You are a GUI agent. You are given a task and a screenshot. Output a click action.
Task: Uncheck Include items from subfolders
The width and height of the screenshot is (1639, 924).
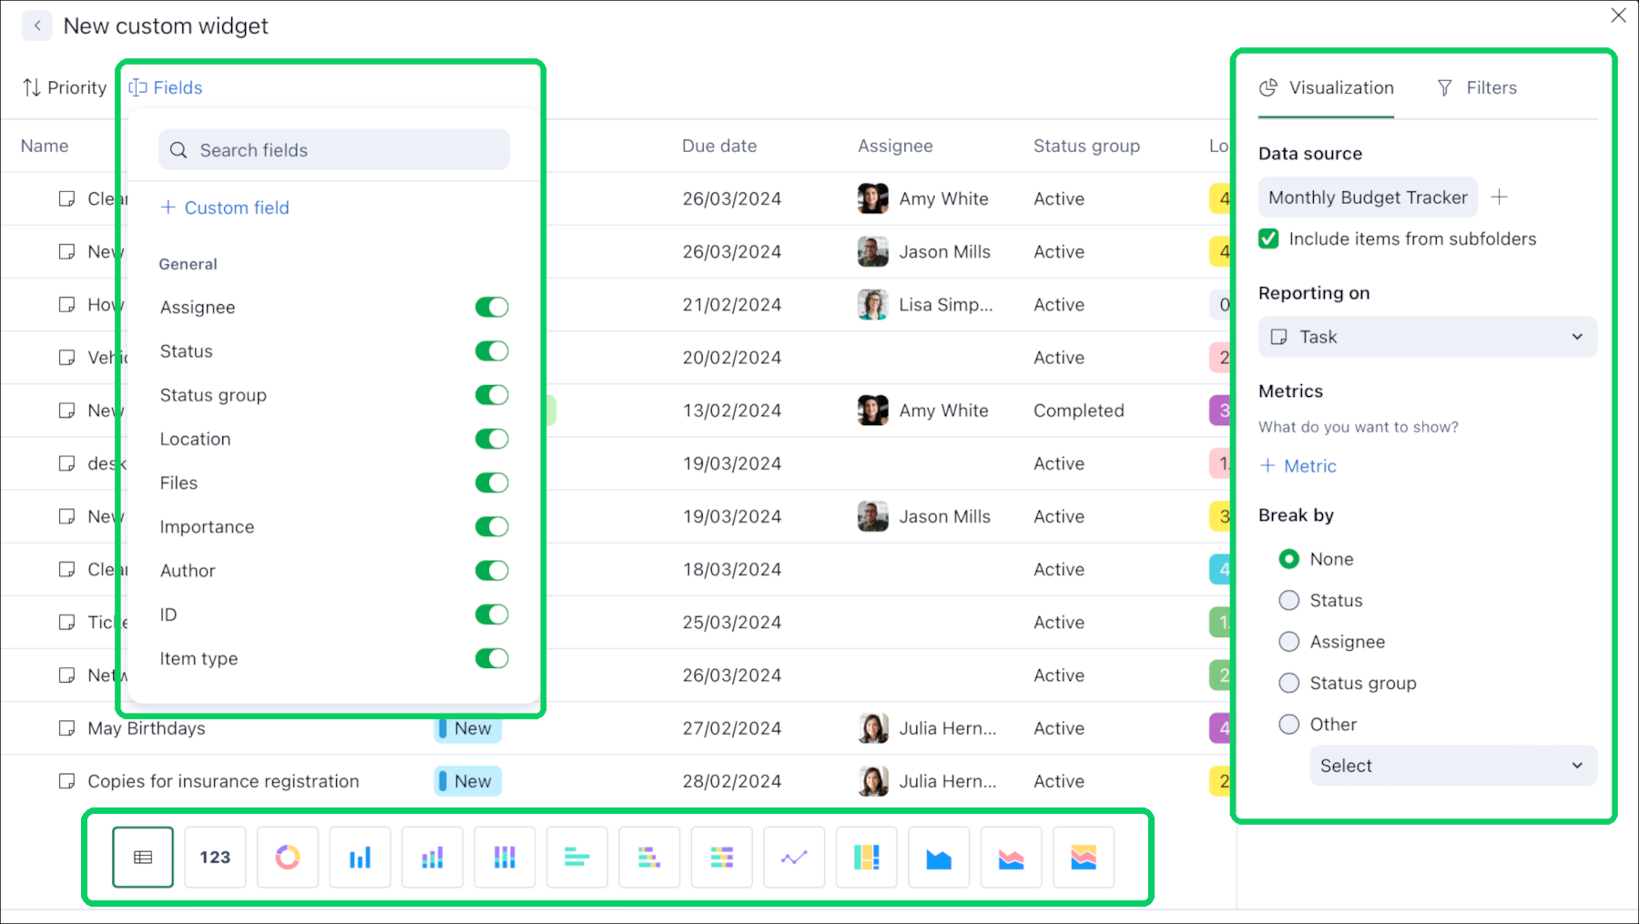1268,239
